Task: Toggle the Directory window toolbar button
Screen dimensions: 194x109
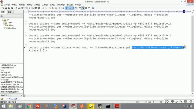Action: 83,8
